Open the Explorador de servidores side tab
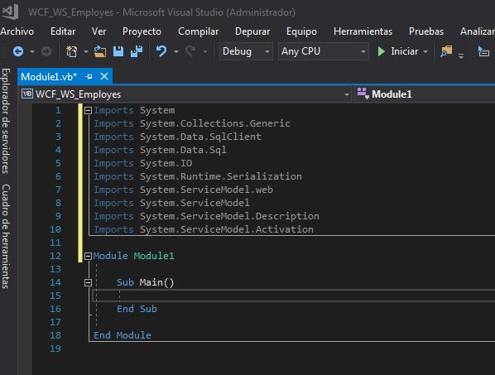This screenshot has height=375, width=495. point(6,121)
